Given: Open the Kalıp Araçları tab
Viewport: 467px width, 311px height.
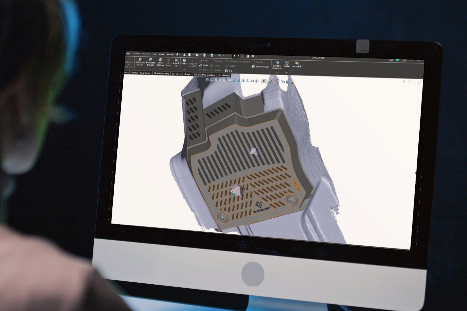Looking at the screenshot, I should point(146,73).
